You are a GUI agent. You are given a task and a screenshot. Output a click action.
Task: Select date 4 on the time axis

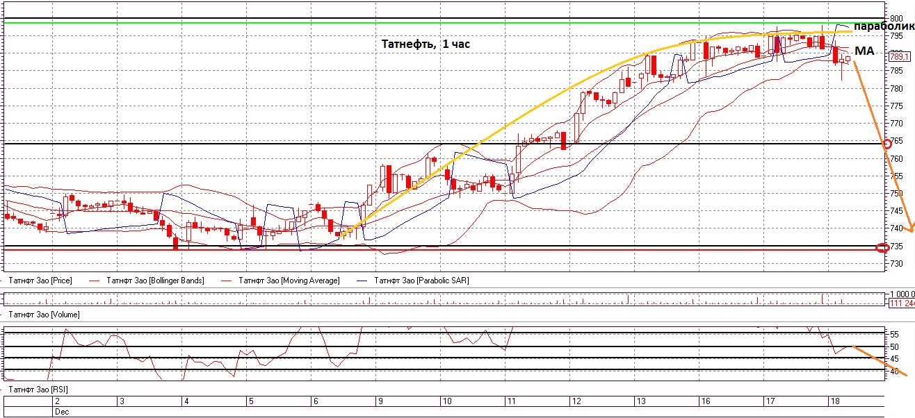click(x=187, y=401)
